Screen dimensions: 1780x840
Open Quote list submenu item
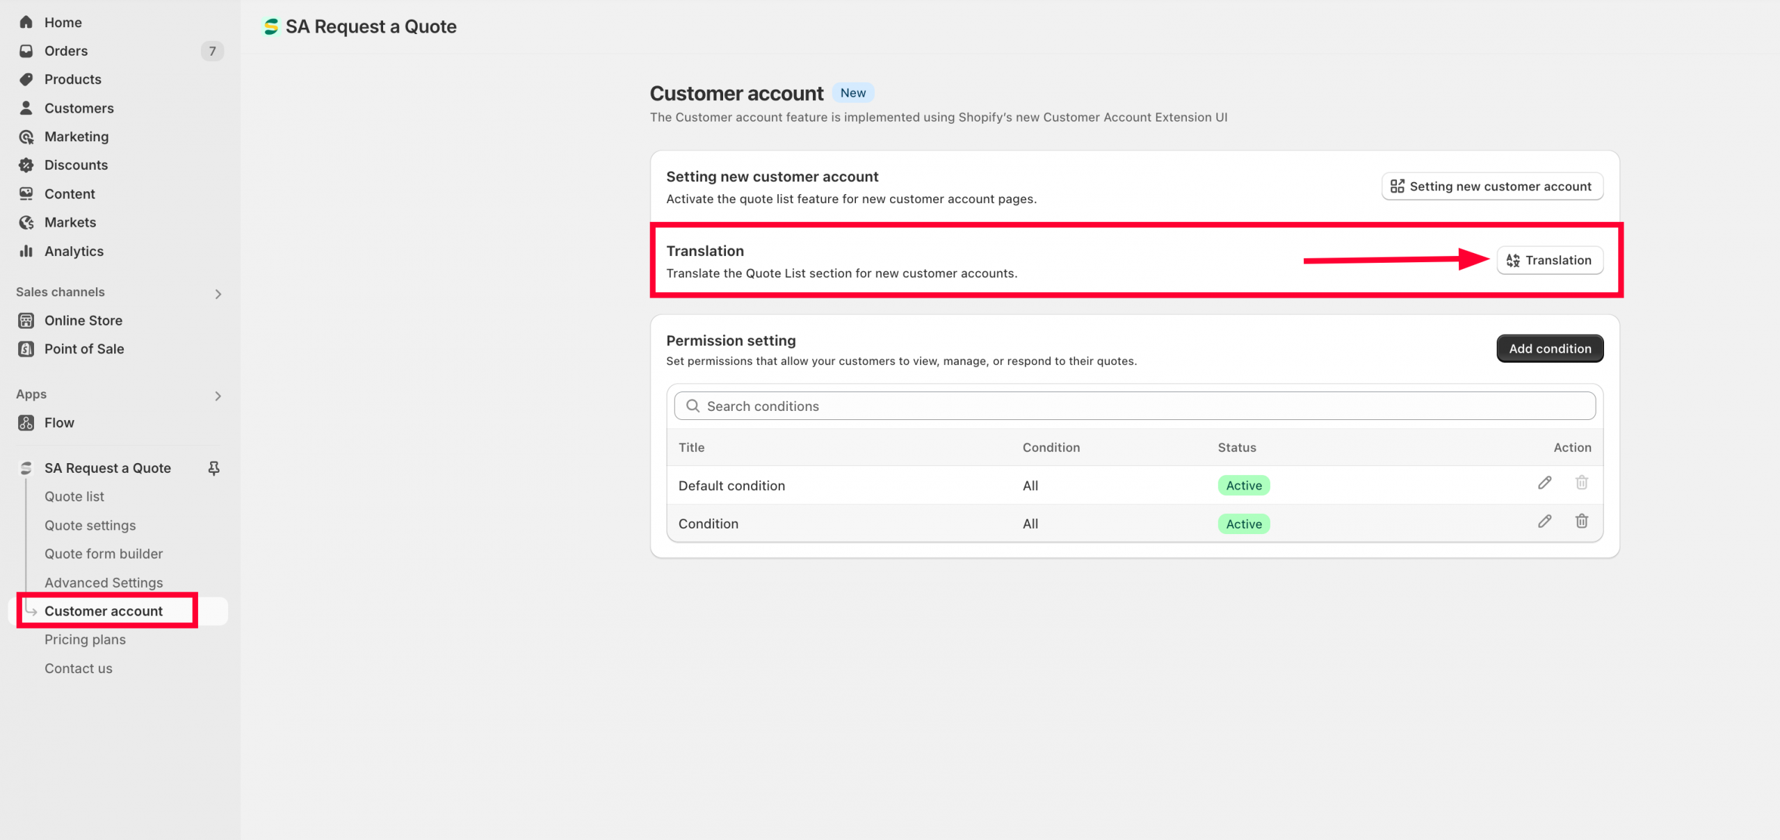point(74,496)
